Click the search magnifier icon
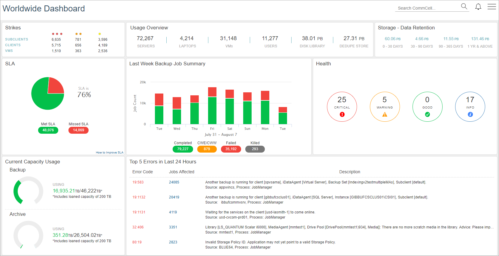499x256 pixels. click(464, 6)
